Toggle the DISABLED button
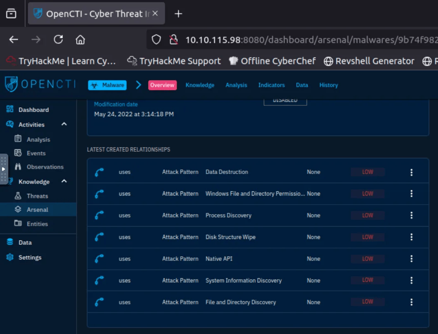The image size is (438, 334). [x=285, y=100]
